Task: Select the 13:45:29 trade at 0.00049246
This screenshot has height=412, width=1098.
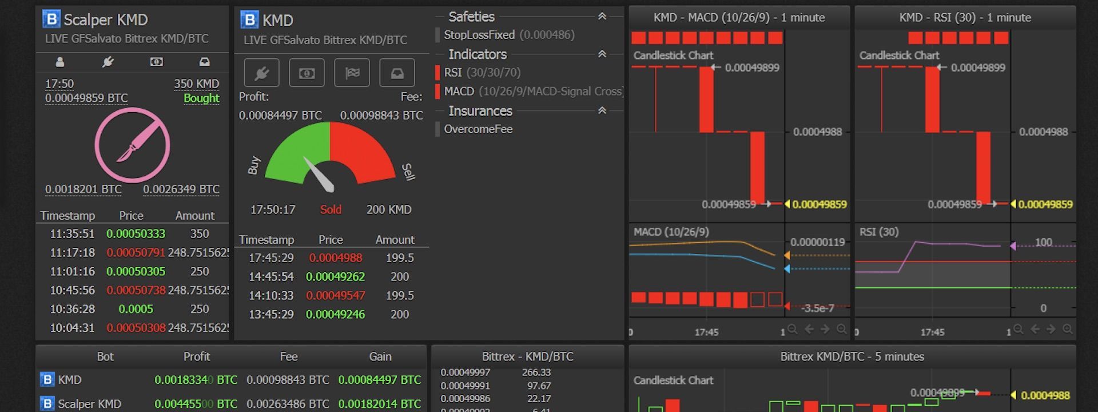Action: (x=331, y=314)
